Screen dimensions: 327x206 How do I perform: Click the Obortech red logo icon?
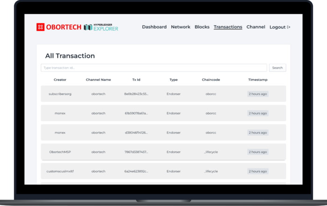40,27
